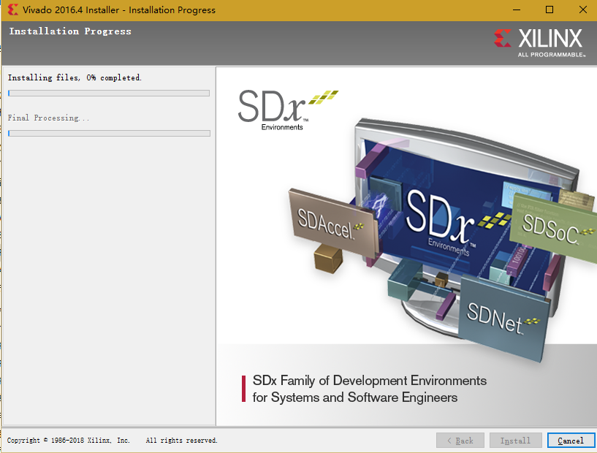Click 'SDx Family of Development Environments' caption
This screenshot has height=453, width=597.
click(370, 380)
